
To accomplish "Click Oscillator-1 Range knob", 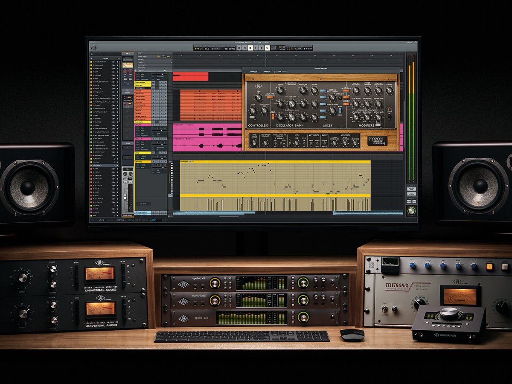I will pos(280,90).
